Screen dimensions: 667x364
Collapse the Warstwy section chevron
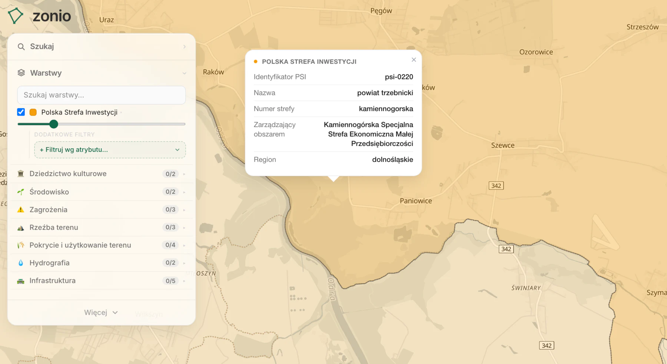pyautogui.click(x=184, y=73)
